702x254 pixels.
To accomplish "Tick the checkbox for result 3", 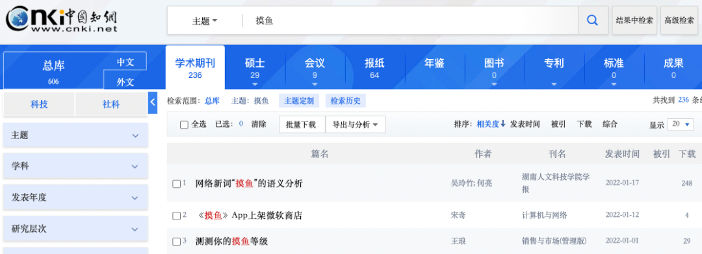I will click(176, 242).
